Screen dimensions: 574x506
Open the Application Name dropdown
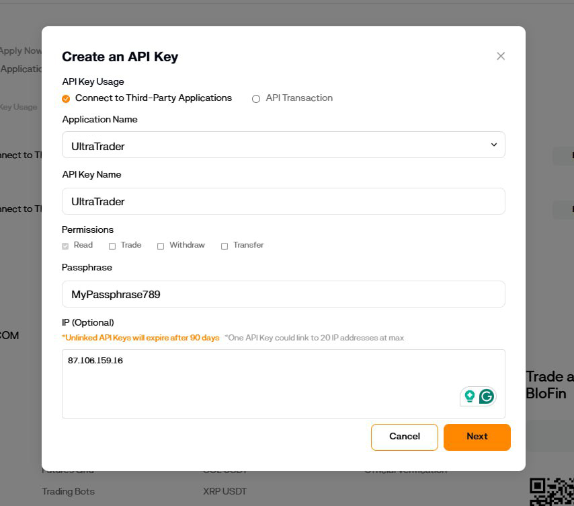pyautogui.click(x=283, y=145)
